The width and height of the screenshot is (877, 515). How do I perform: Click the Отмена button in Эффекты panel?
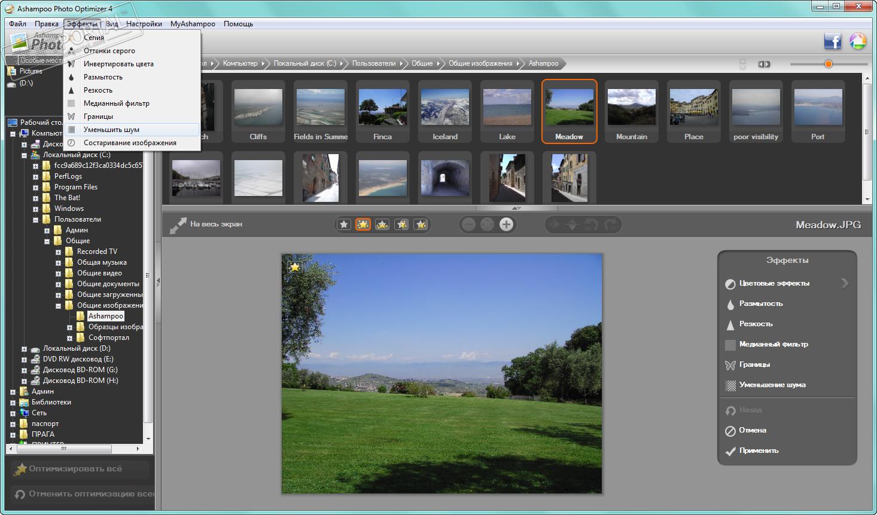[x=746, y=430]
